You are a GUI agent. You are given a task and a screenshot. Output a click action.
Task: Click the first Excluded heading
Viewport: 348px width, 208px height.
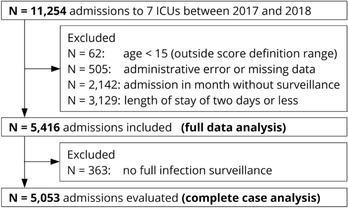coord(91,38)
